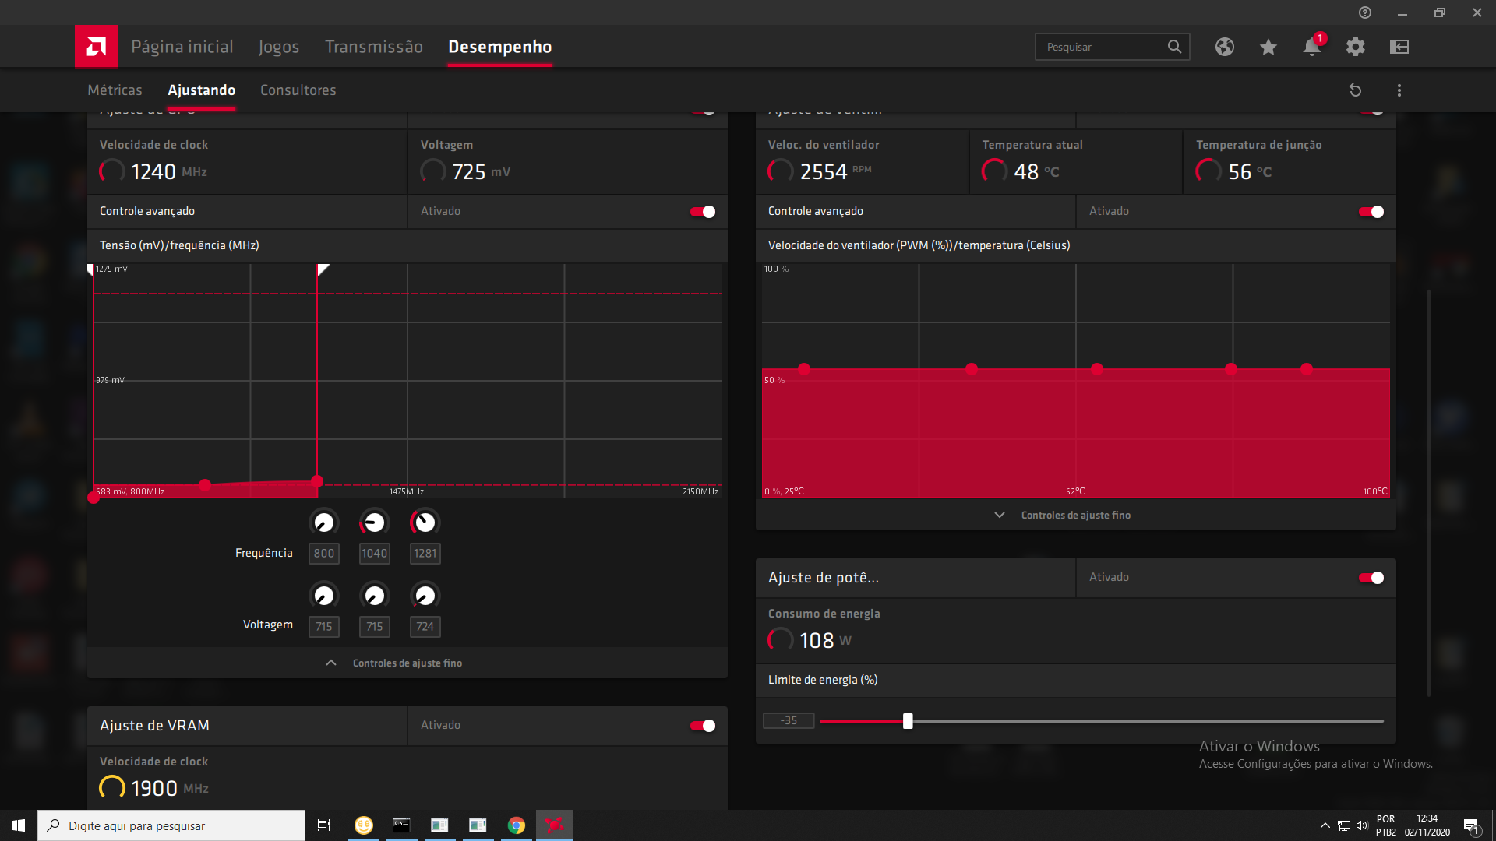1496x841 pixels.
Task: Click the volume speaker tray icon
Action: coord(1362,825)
